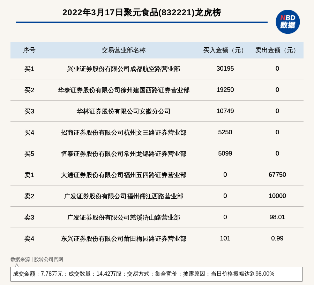Click 广发证券福州儒江西路营业部 entry
Screen dimensions: 314x285
click(x=124, y=196)
